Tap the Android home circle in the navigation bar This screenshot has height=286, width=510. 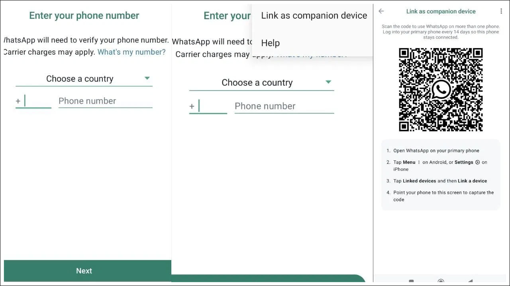point(441,282)
